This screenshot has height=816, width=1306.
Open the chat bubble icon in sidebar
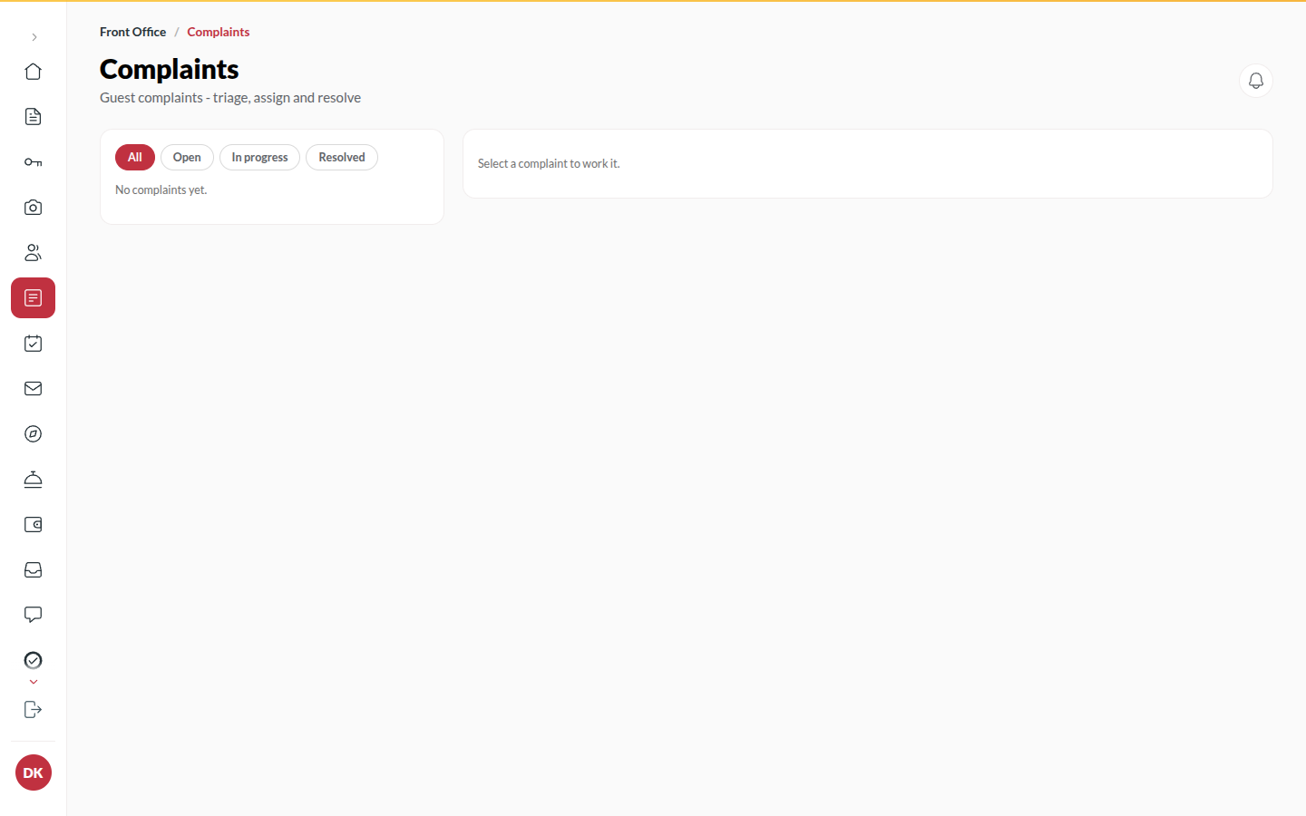coord(34,616)
